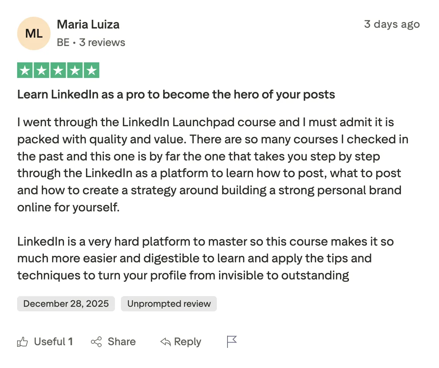Viewport: 439px width, 368px height.
Task: Click the Reply arrow icon
Action: [165, 341]
